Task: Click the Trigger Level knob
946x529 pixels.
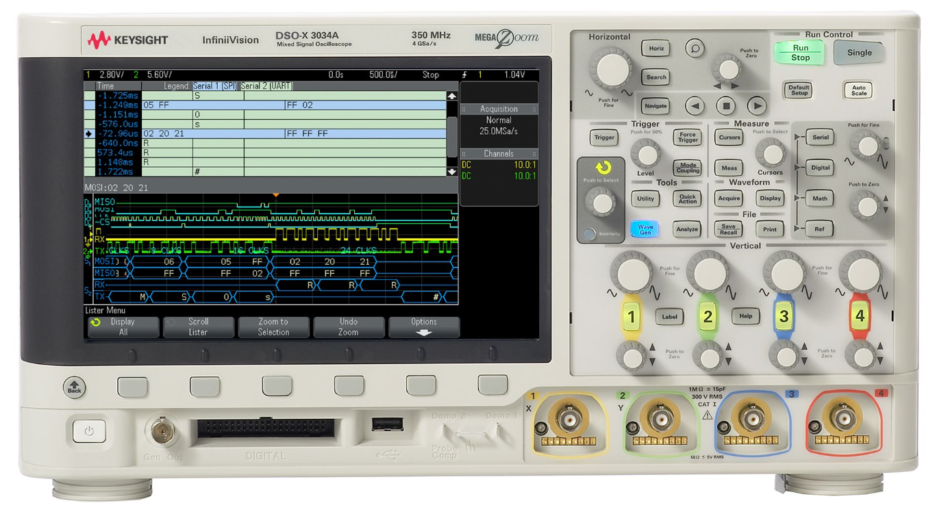Action: [x=645, y=154]
